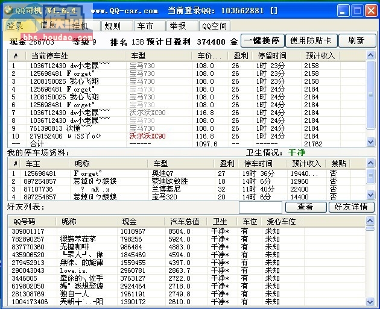
Task: Click the QQ号码 column header
Action: (32, 222)
